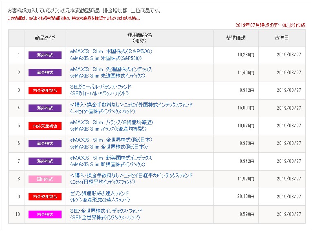Click 2019/08/27 date in rank 10 row
Viewport: 313px width, 231px height.
click(x=289, y=214)
